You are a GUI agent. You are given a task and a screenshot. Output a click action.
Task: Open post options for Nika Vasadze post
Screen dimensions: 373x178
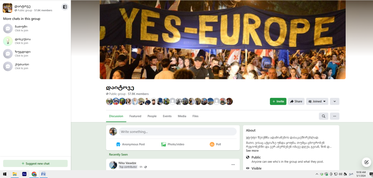click(x=233, y=165)
